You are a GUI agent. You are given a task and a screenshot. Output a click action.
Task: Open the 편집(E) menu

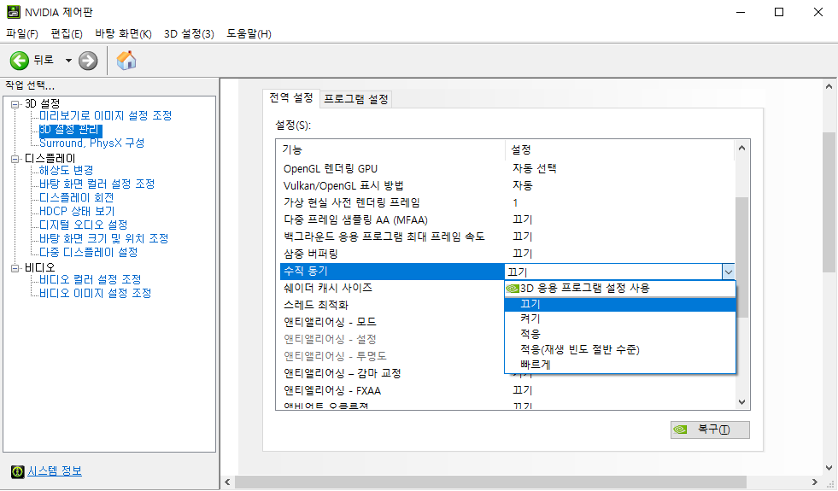[67, 33]
